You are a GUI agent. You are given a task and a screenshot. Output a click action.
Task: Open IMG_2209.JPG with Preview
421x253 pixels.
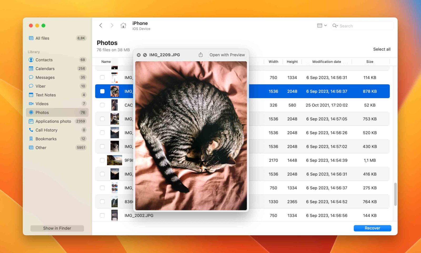coord(227,55)
